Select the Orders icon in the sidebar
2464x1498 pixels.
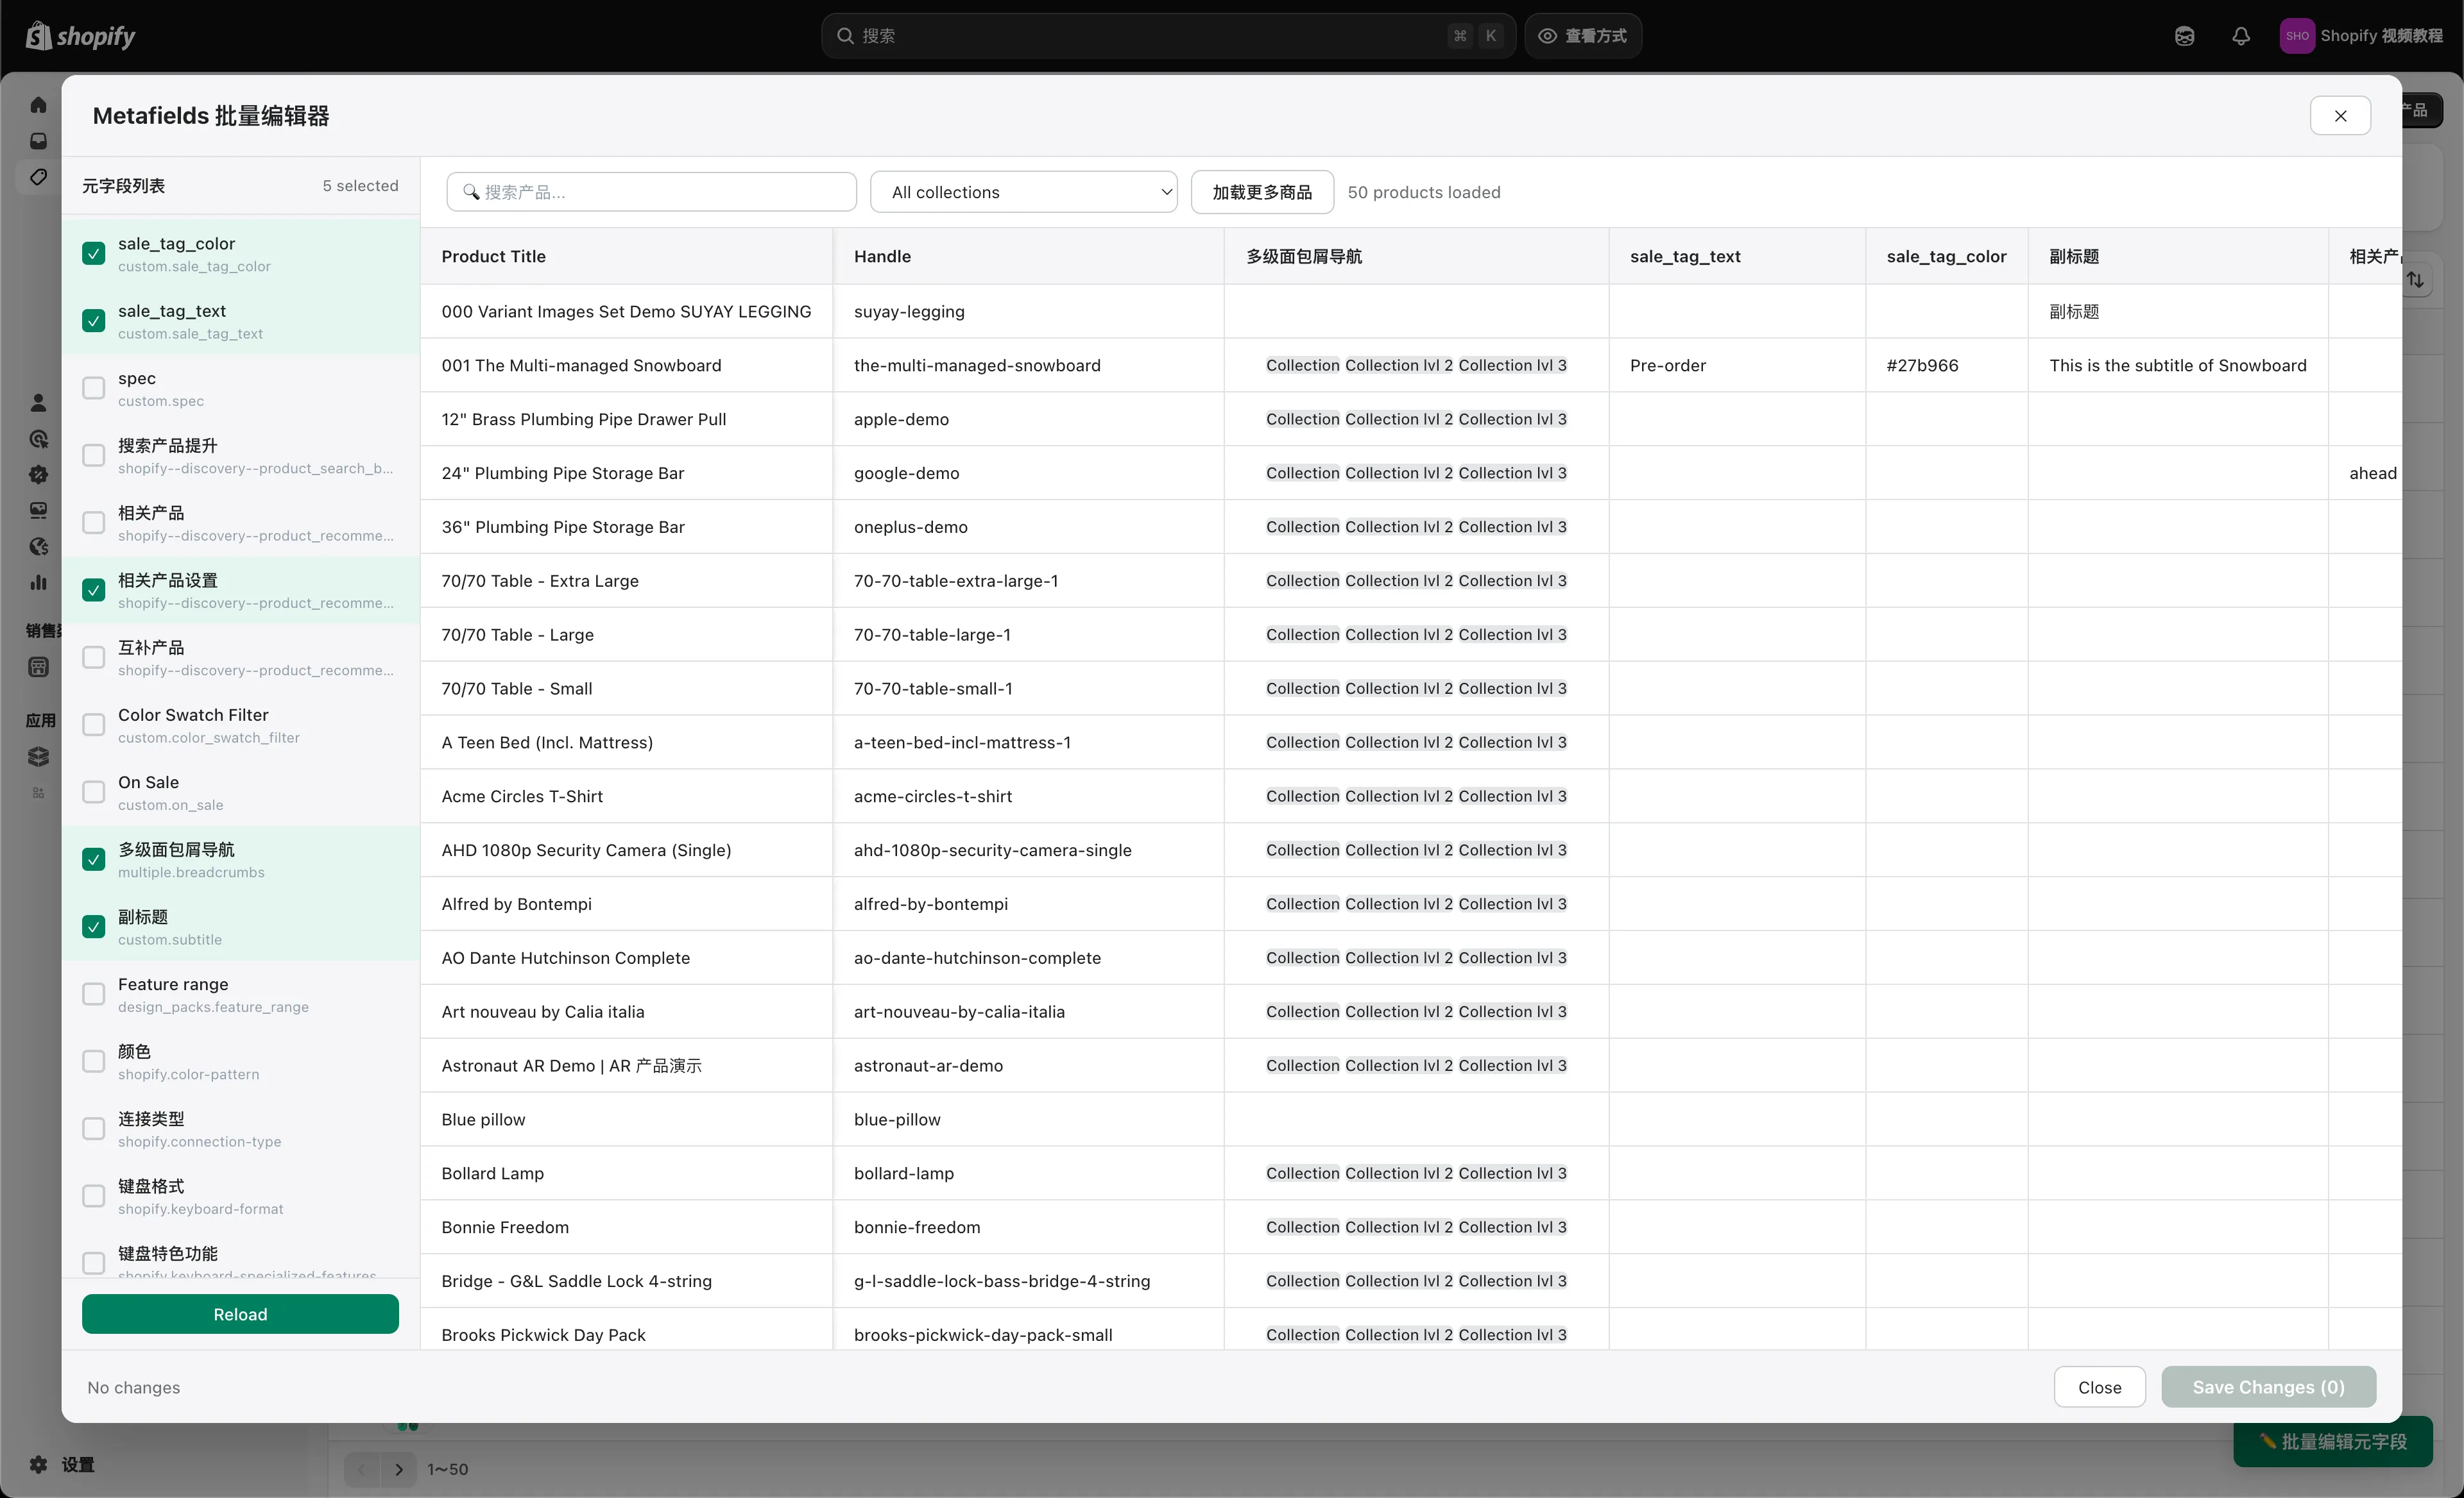(x=38, y=141)
